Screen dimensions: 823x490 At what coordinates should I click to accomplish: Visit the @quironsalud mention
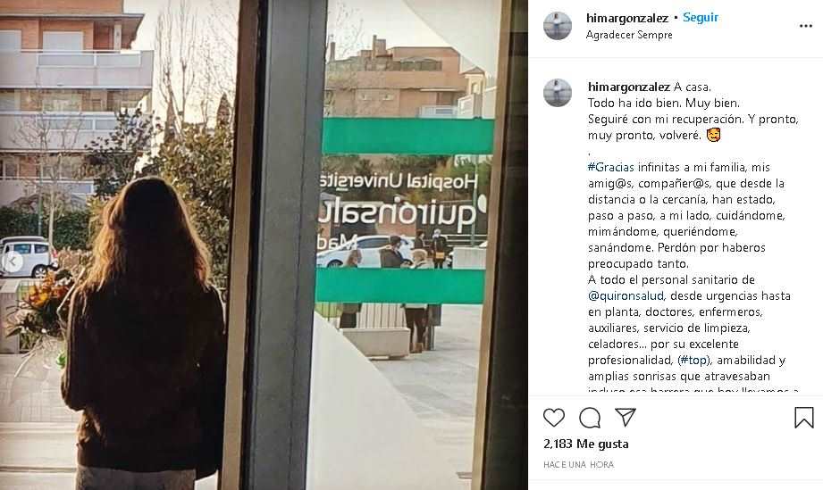[626, 295]
